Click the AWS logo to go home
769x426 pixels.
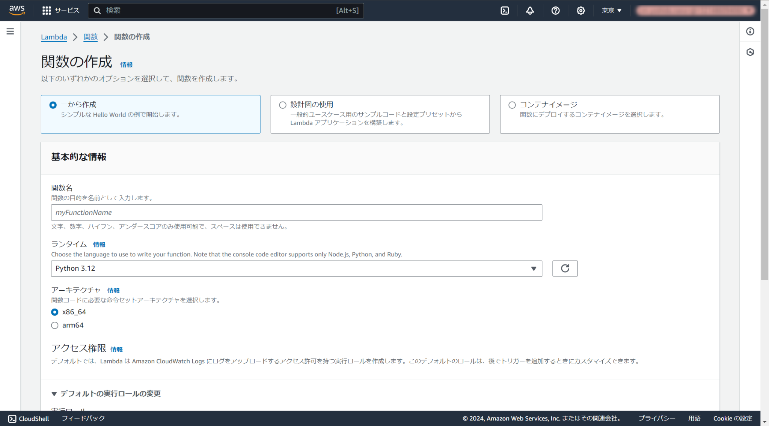[17, 10]
